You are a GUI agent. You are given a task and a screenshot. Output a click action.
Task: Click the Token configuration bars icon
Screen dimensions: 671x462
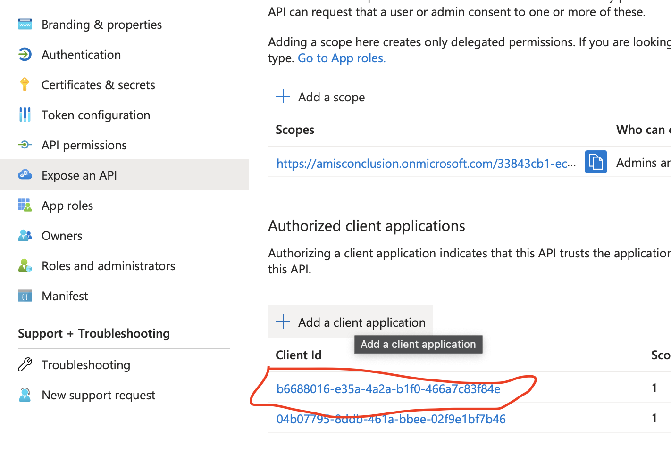[25, 115]
